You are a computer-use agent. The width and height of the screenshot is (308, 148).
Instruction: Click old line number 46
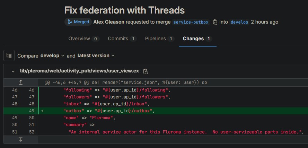[15, 90]
